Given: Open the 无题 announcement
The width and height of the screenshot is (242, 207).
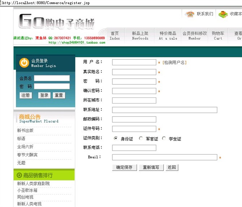Looking at the screenshot, I should pyautogui.click(x=21, y=163).
